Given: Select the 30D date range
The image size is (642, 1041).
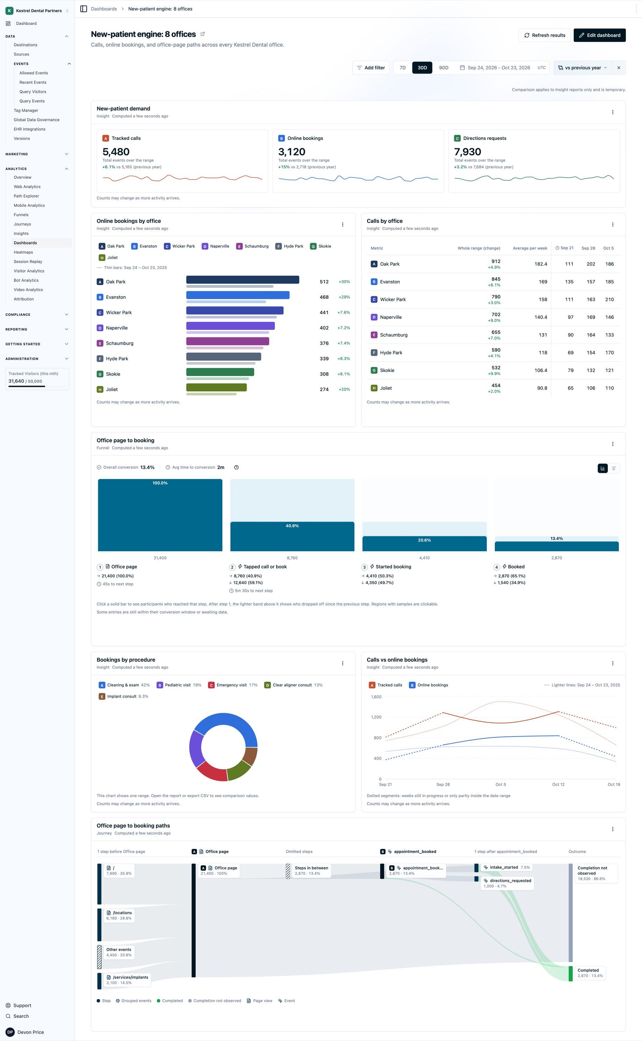Looking at the screenshot, I should 422,68.
